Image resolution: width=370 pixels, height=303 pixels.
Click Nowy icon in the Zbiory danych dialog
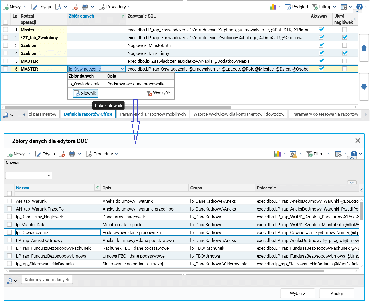pyautogui.click(x=10, y=154)
